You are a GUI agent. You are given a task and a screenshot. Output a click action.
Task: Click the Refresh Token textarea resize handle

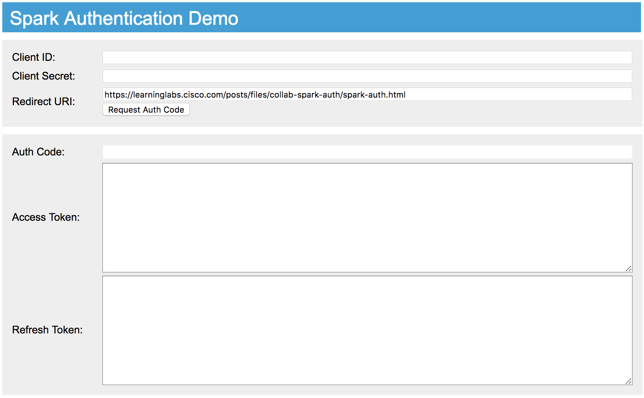(629, 381)
